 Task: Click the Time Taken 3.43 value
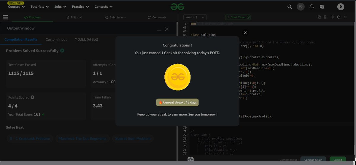click(x=98, y=105)
